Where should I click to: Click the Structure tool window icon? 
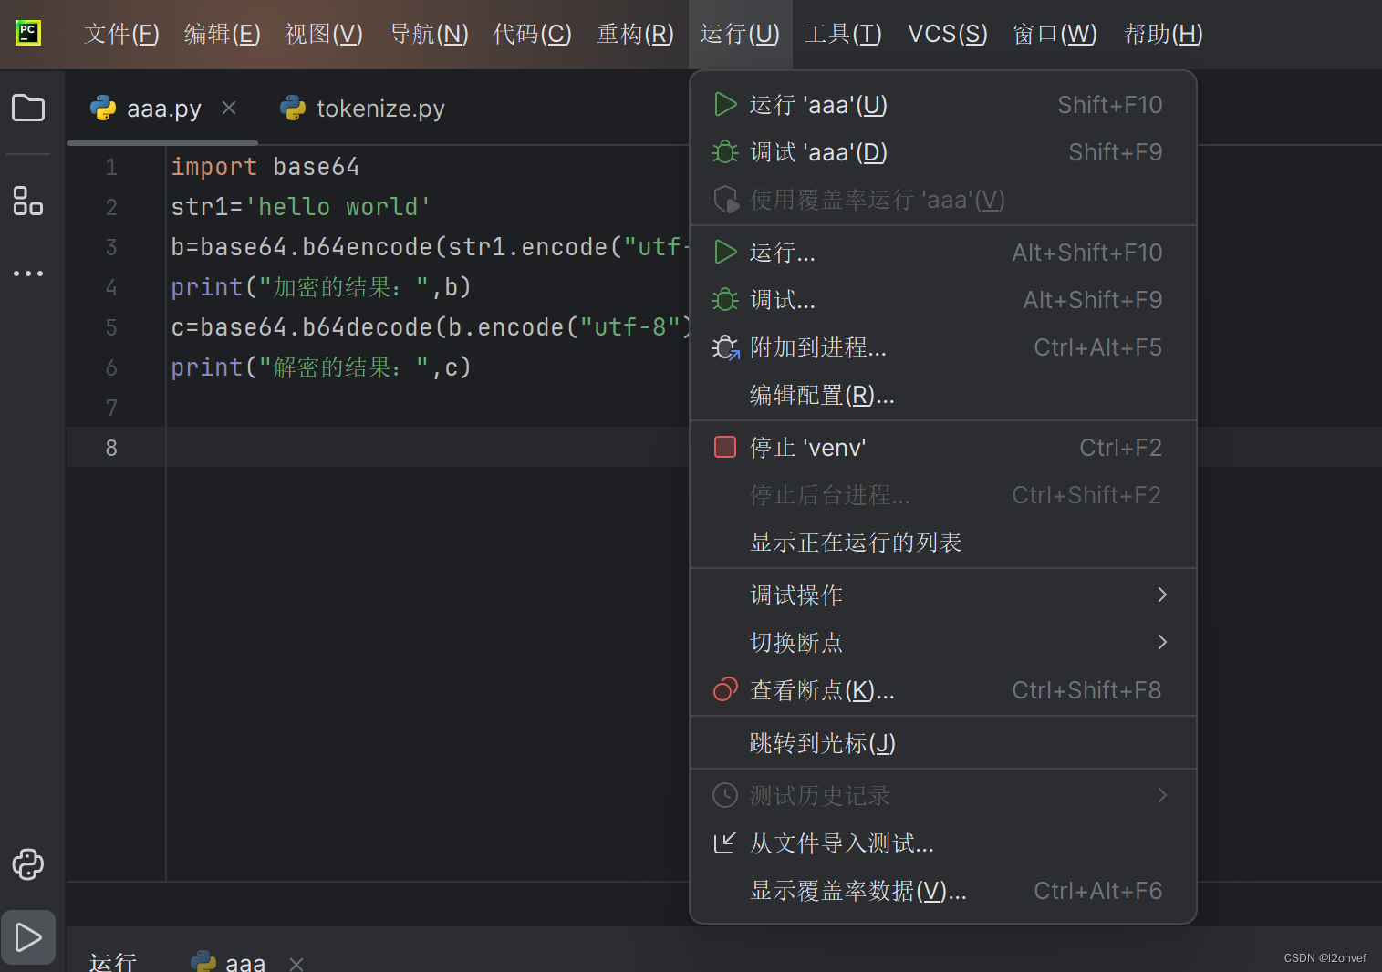click(27, 201)
